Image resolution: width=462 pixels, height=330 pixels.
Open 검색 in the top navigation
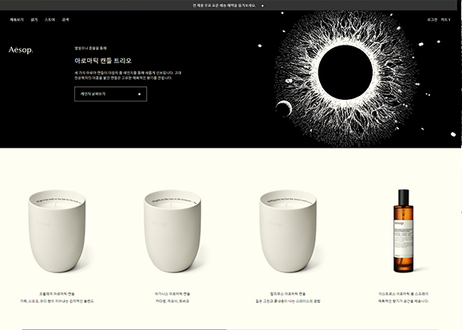point(65,20)
